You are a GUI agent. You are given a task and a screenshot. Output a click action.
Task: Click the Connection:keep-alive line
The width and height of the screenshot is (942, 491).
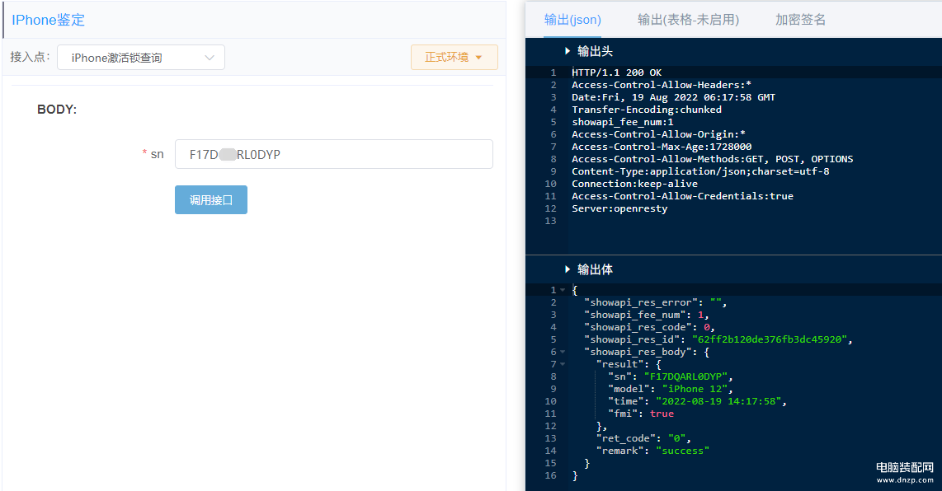click(634, 184)
